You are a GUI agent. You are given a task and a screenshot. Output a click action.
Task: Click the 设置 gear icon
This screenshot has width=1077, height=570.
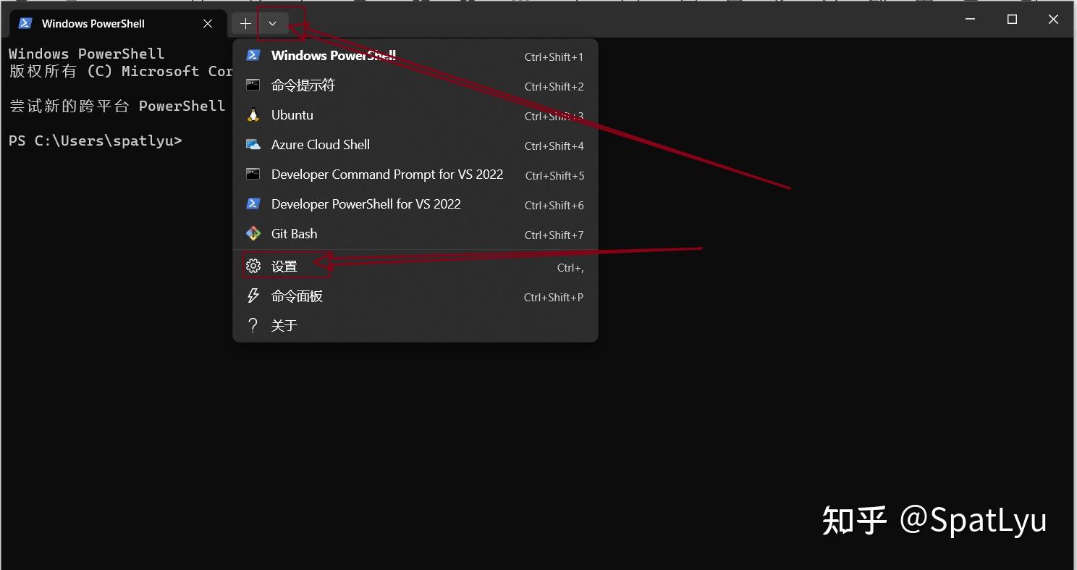pyautogui.click(x=252, y=266)
